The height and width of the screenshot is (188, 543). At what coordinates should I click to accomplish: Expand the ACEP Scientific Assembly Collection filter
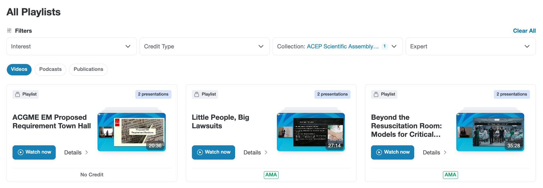394,46
